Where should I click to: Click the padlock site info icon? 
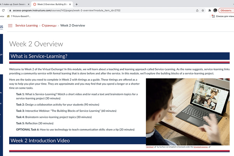point(10,10)
